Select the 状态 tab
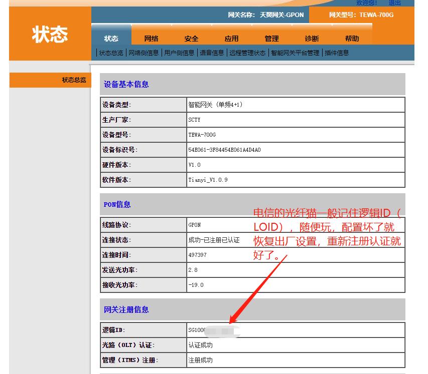The image size is (428, 374). 111,38
